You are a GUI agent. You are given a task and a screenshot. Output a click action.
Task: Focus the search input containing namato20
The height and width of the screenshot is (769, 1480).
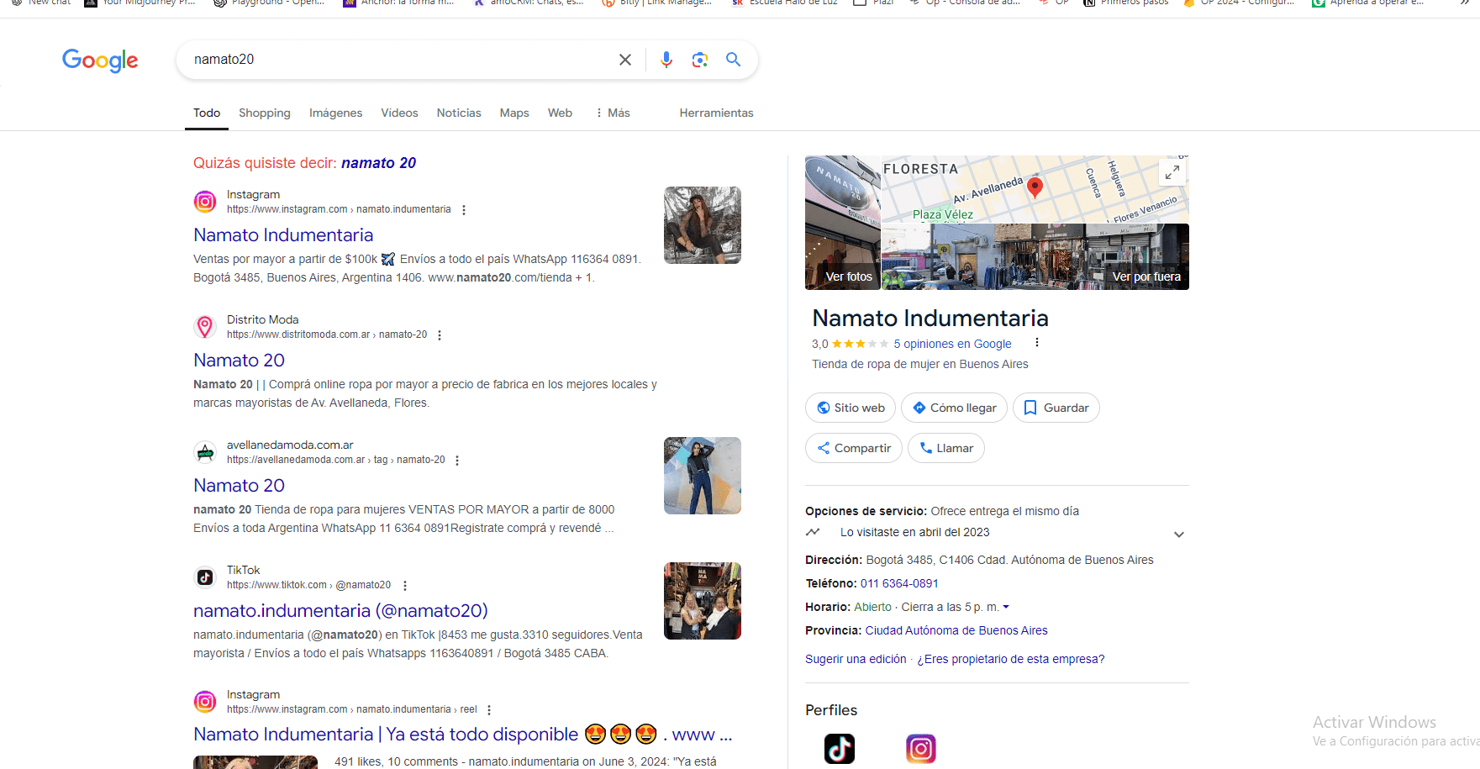[399, 60]
